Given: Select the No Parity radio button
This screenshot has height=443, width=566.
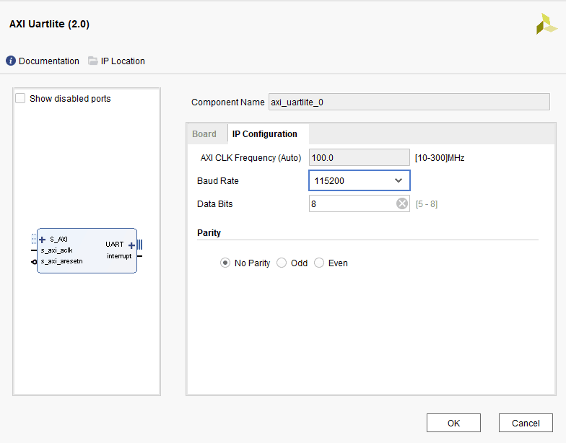Looking at the screenshot, I should pos(225,263).
